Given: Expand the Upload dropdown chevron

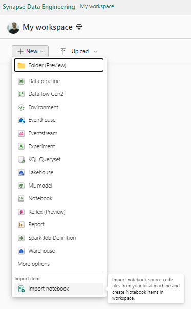Looking at the screenshot, I should pos(95,52).
